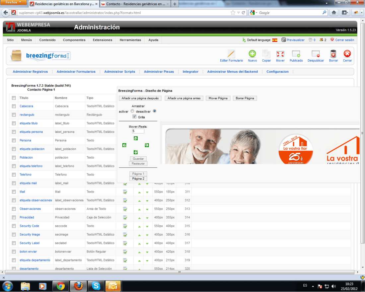The image size is (365, 292).
Task: Check the Security Image row checkbox
Action: coord(14,235)
